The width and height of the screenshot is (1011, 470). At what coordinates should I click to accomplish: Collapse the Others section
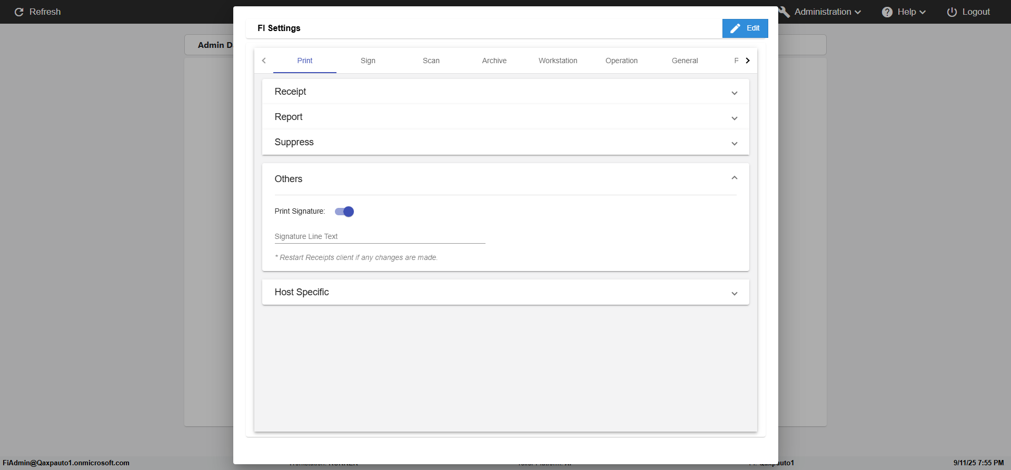[x=734, y=178]
